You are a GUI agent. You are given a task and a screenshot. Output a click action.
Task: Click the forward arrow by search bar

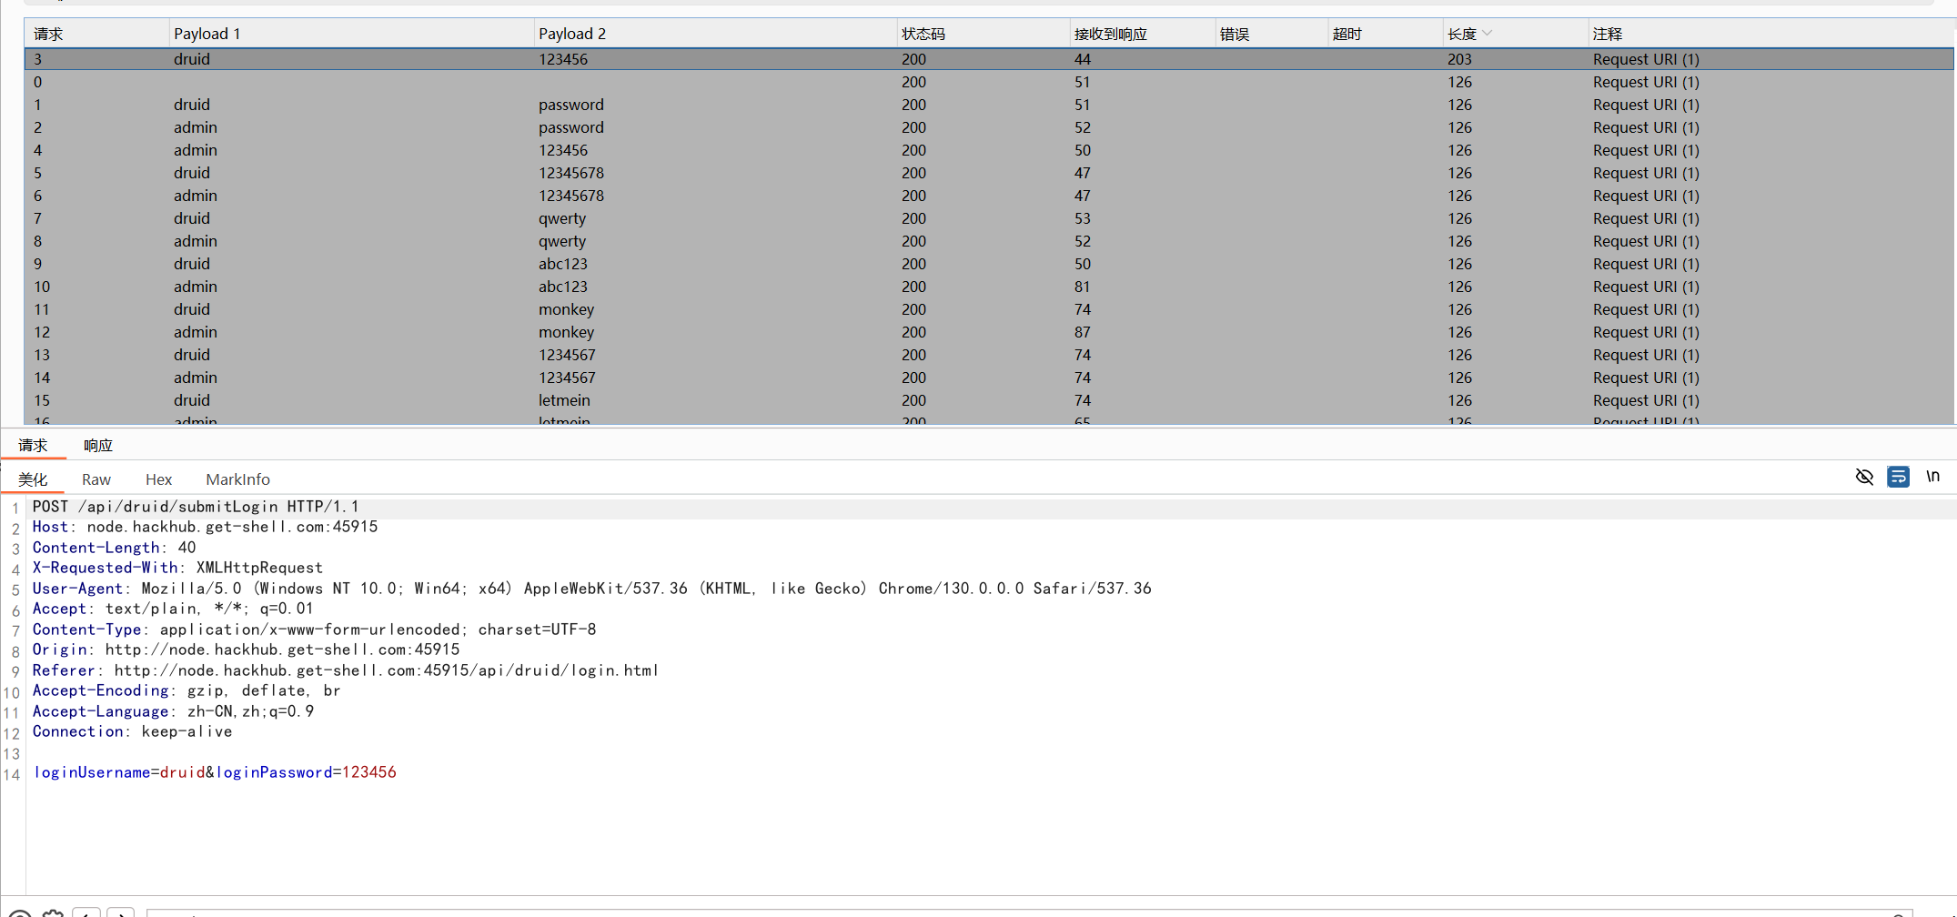[x=120, y=912]
